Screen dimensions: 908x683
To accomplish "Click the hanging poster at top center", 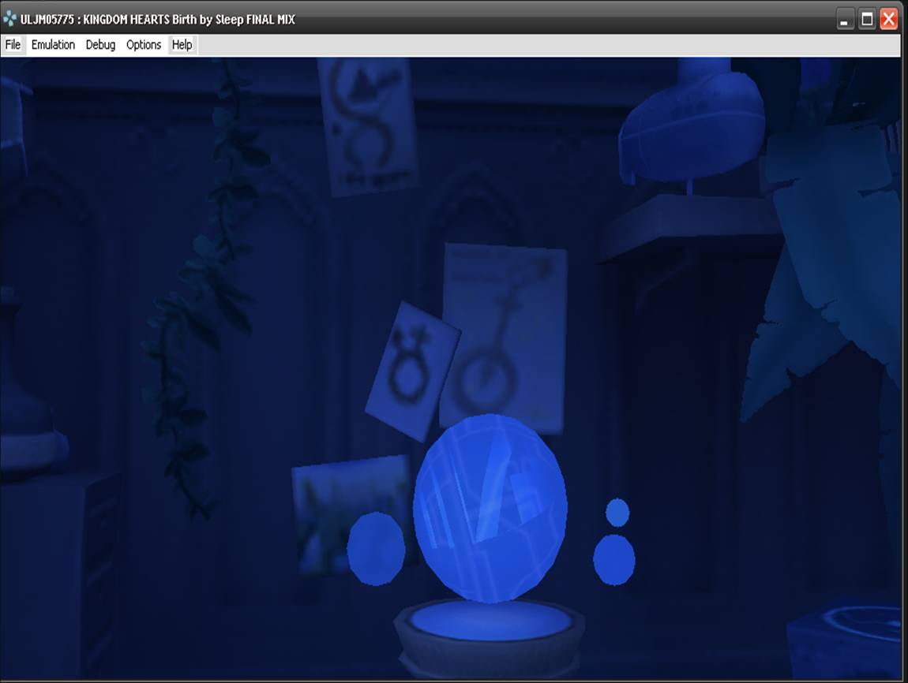I will tap(368, 125).
